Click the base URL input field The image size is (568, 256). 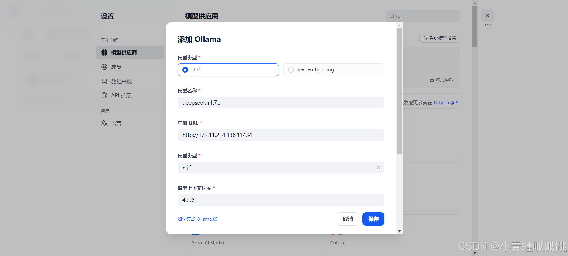(x=281, y=135)
